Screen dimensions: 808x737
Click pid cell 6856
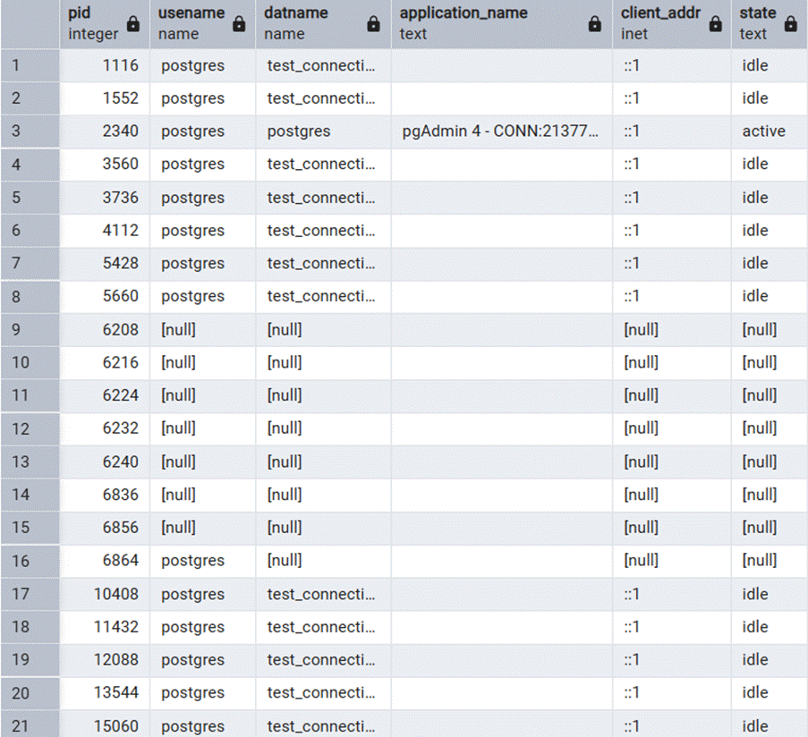tap(105, 528)
